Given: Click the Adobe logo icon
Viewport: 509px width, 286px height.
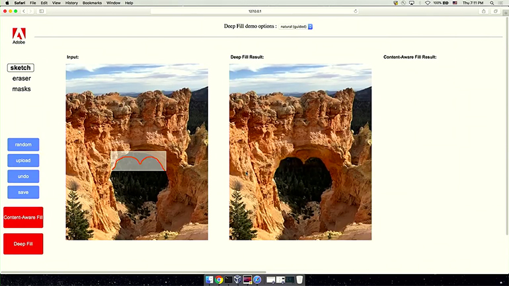Looking at the screenshot, I should pos(19,34).
